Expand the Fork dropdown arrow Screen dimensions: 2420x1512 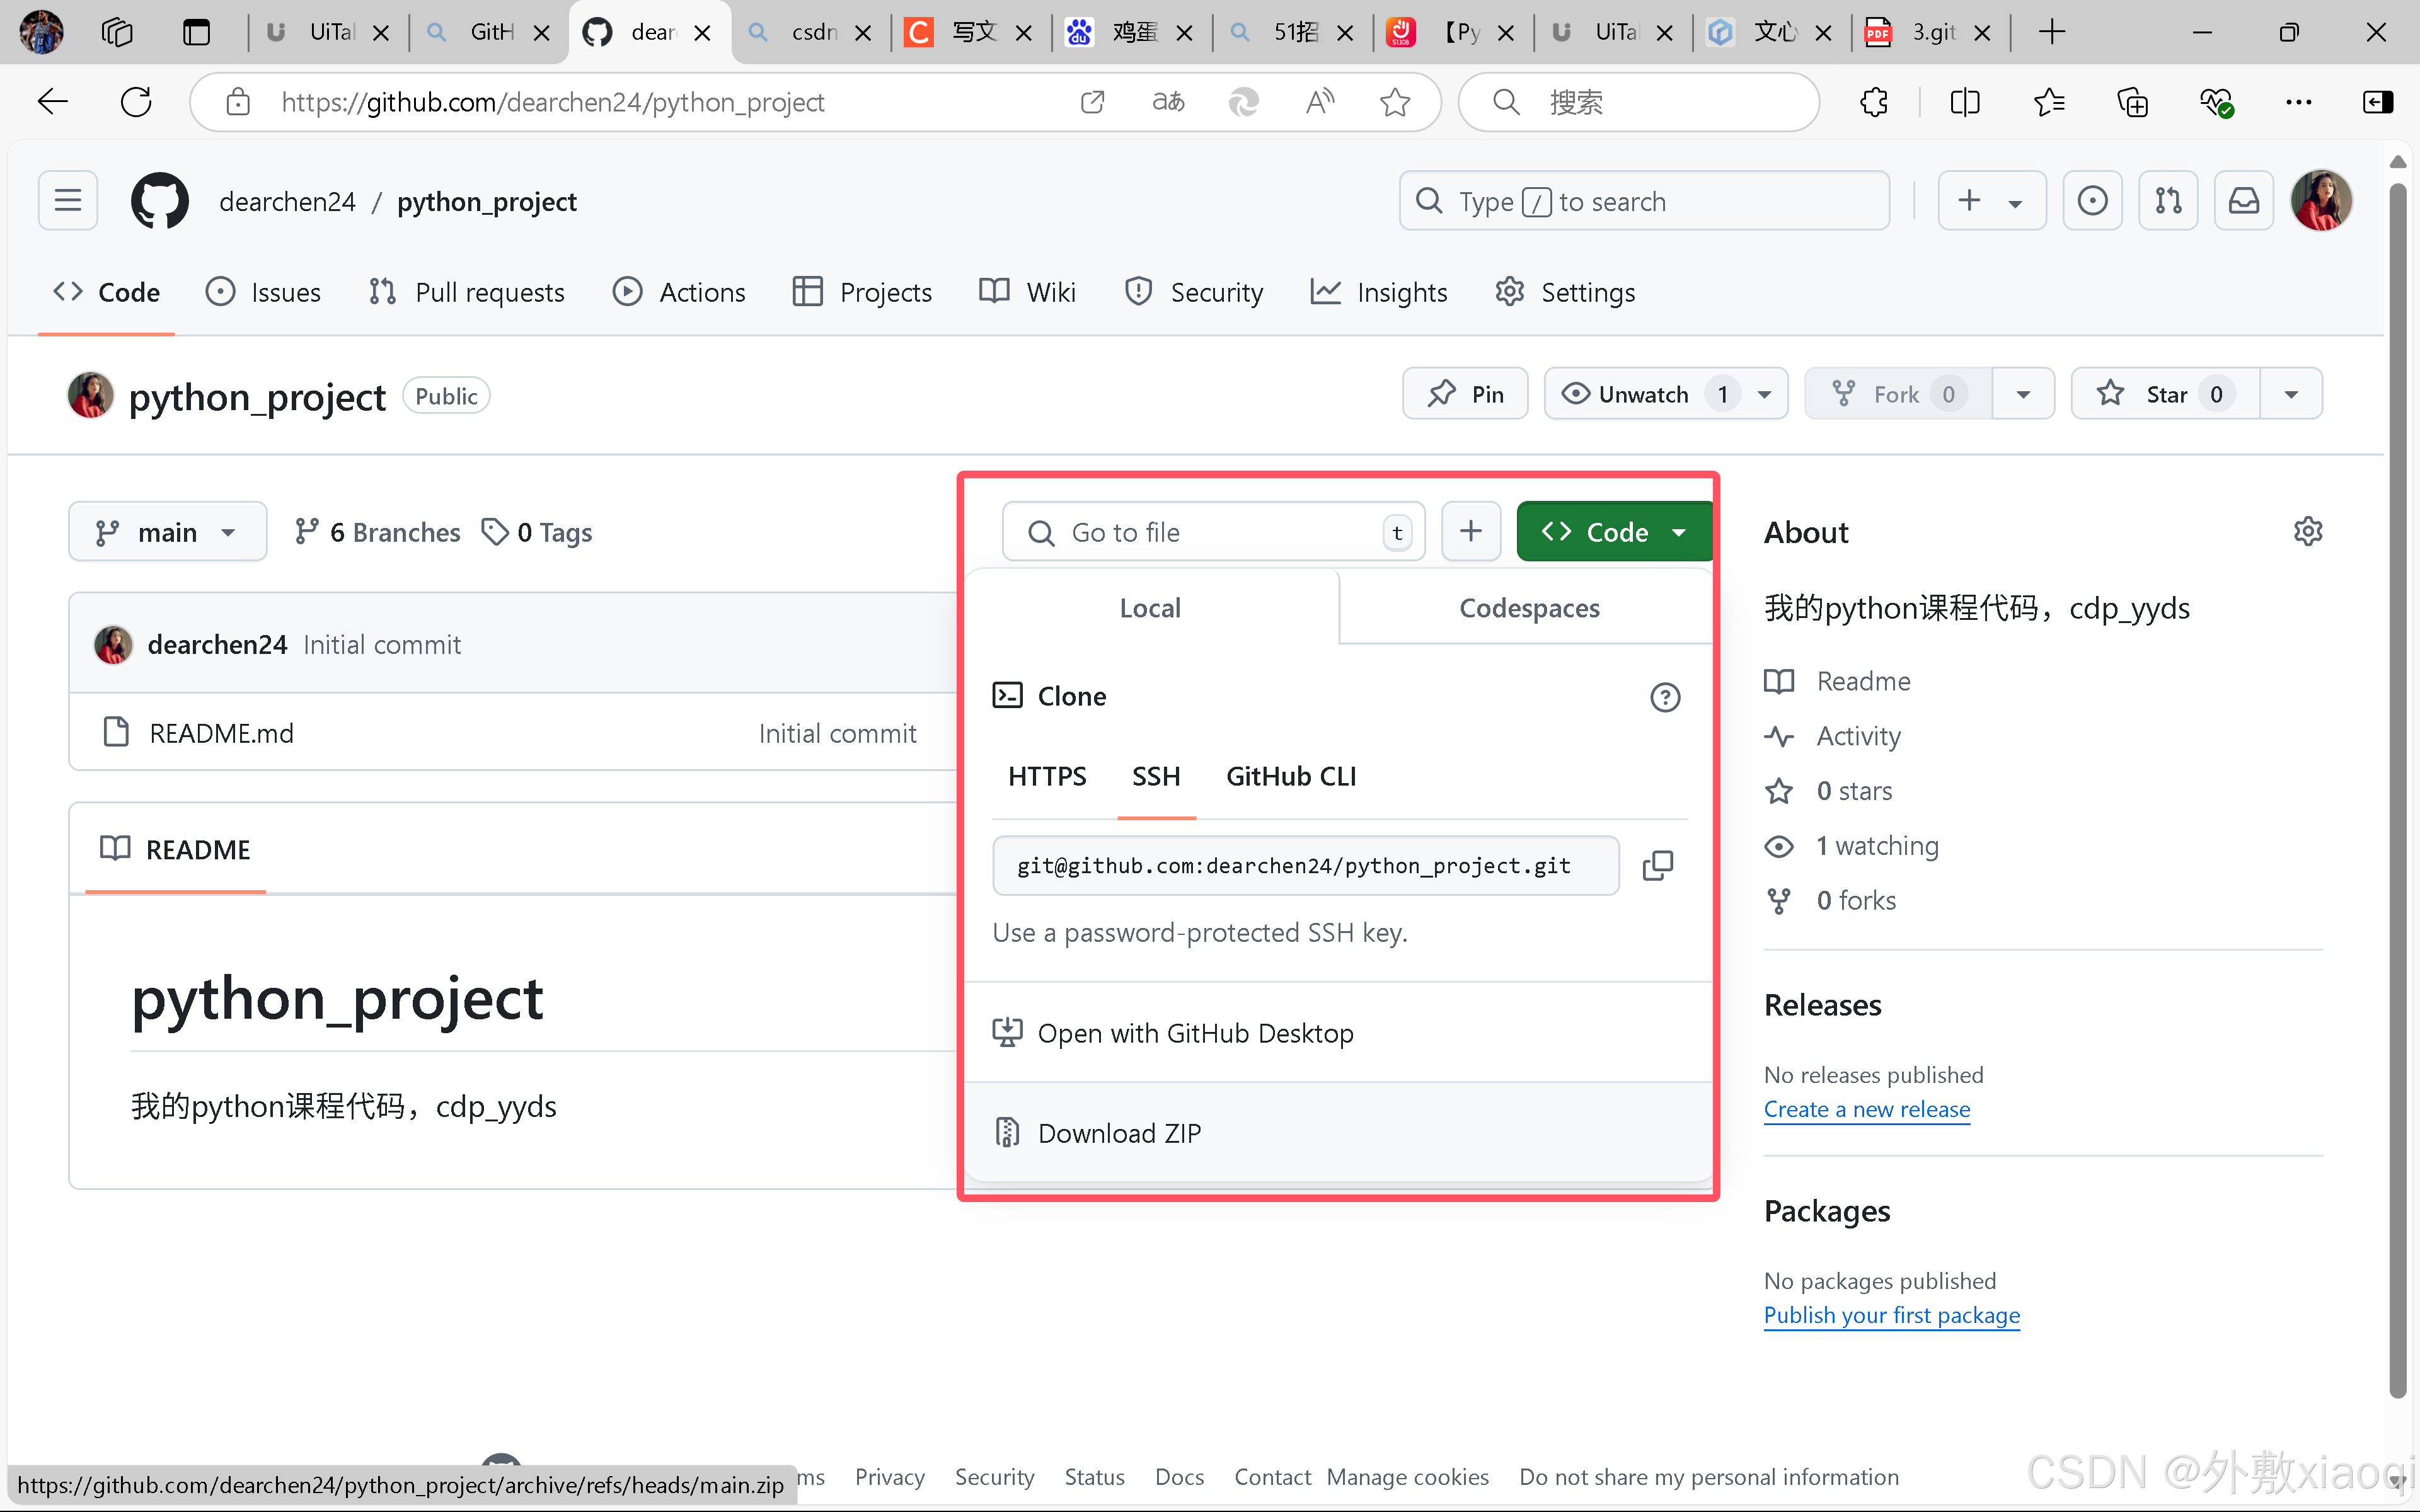click(x=2022, y=393)
